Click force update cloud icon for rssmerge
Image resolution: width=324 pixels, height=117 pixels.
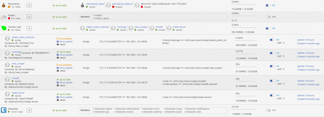(58, 55)
